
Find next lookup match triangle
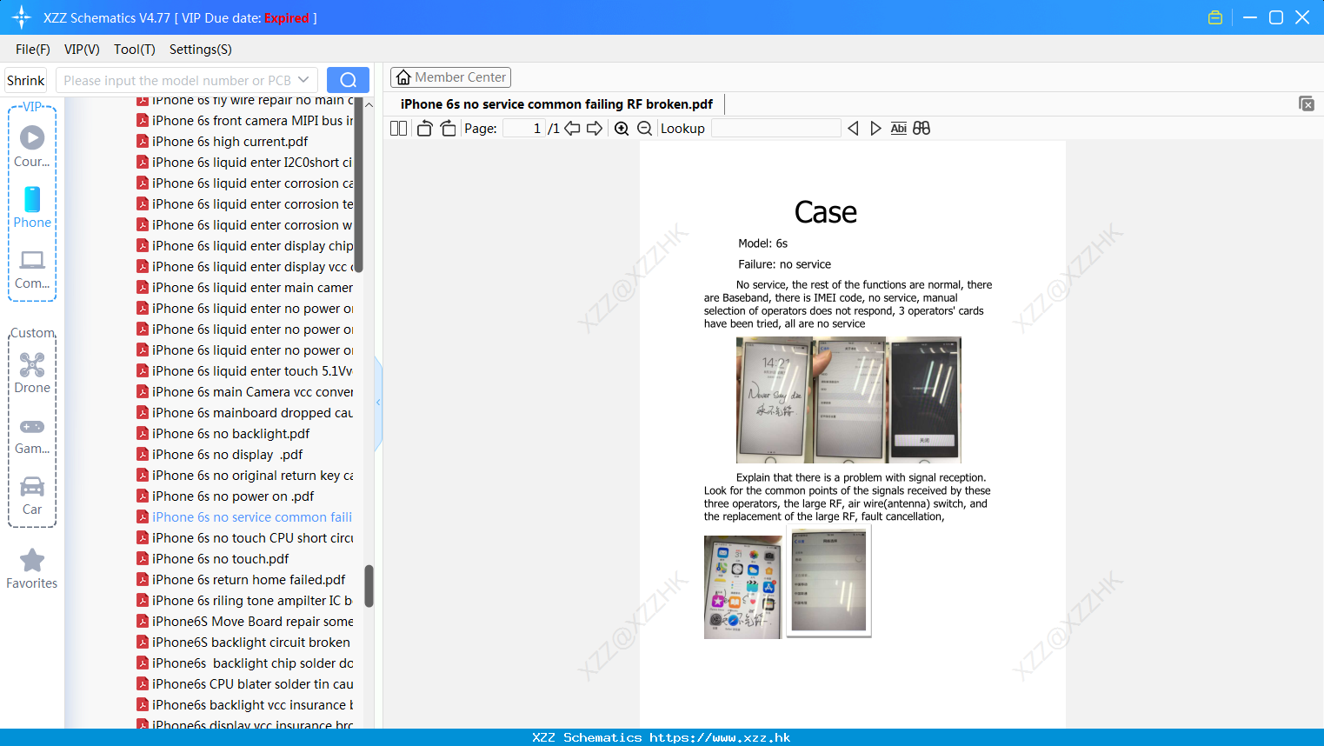(x=875, y=129)
